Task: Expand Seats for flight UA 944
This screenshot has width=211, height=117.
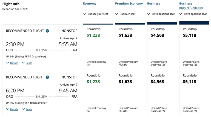Action: click(27, 63)
